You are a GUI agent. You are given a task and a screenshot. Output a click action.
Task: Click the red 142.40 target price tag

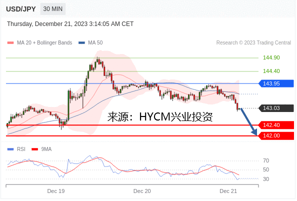(276, 125)
